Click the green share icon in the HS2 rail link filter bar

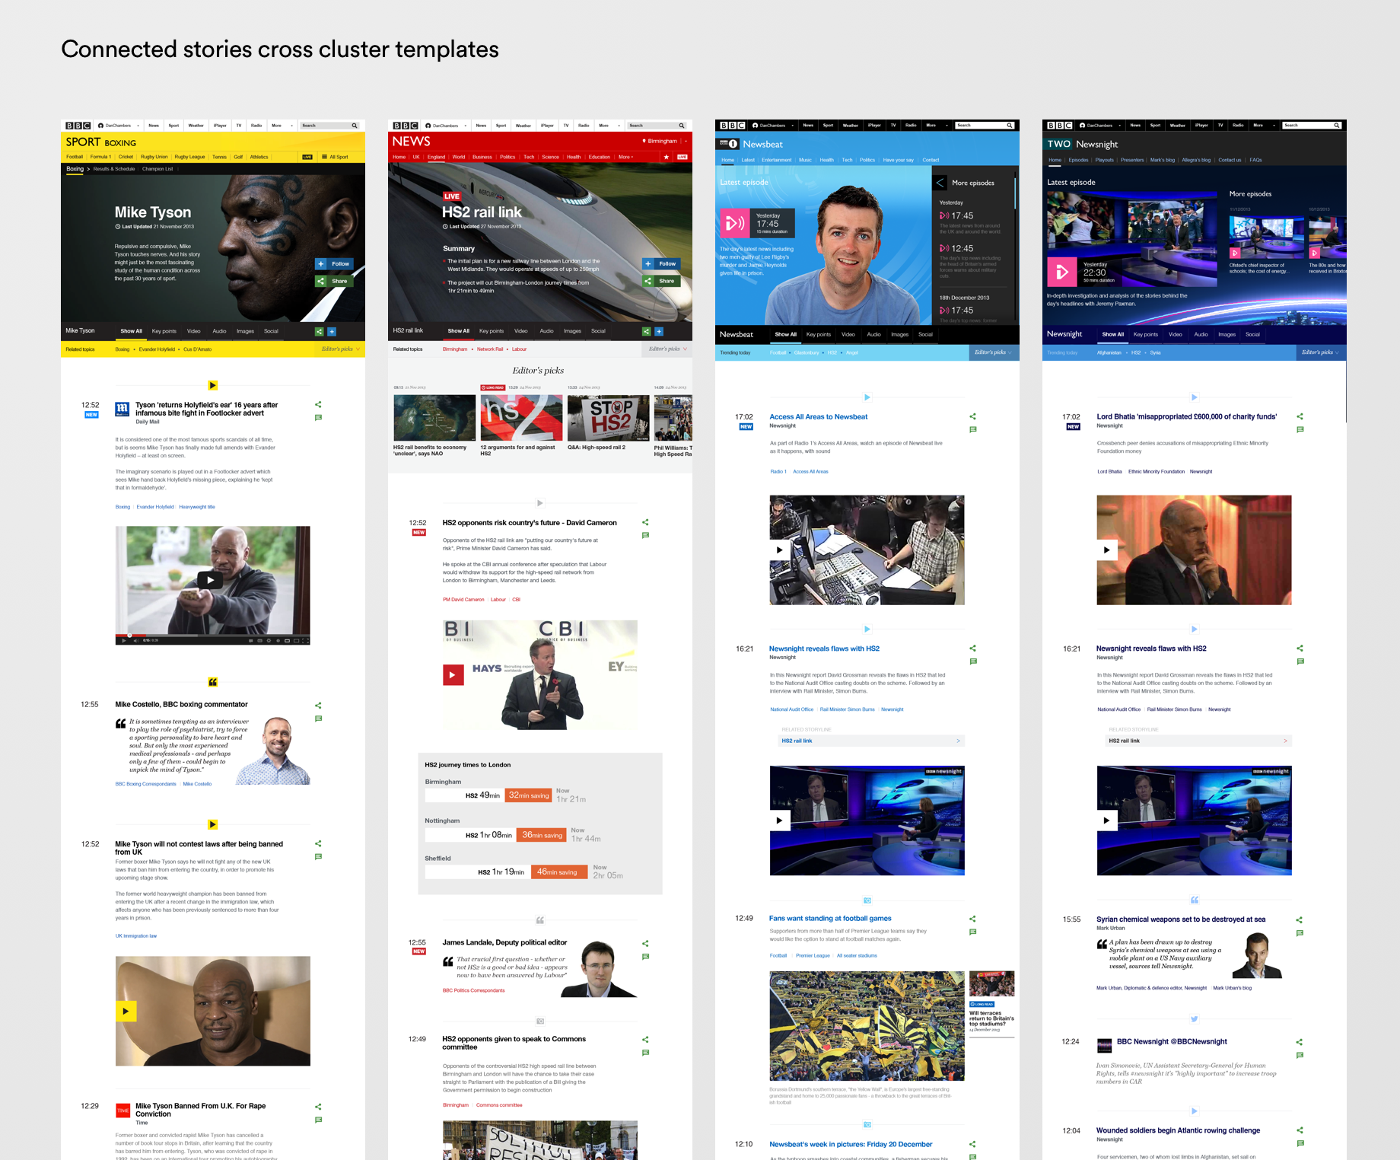tap(646, 331)
